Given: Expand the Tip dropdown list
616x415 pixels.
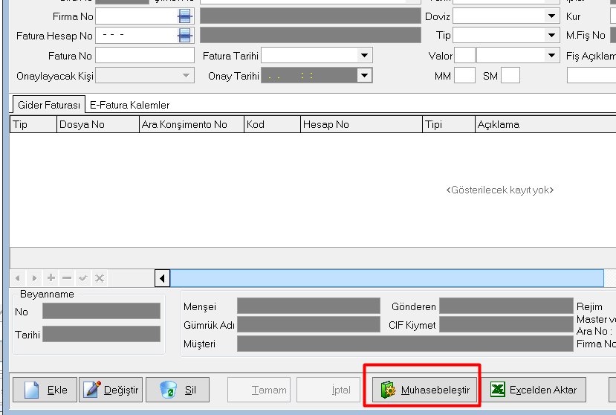Looking at the screenshot, I should coord(551,36).
